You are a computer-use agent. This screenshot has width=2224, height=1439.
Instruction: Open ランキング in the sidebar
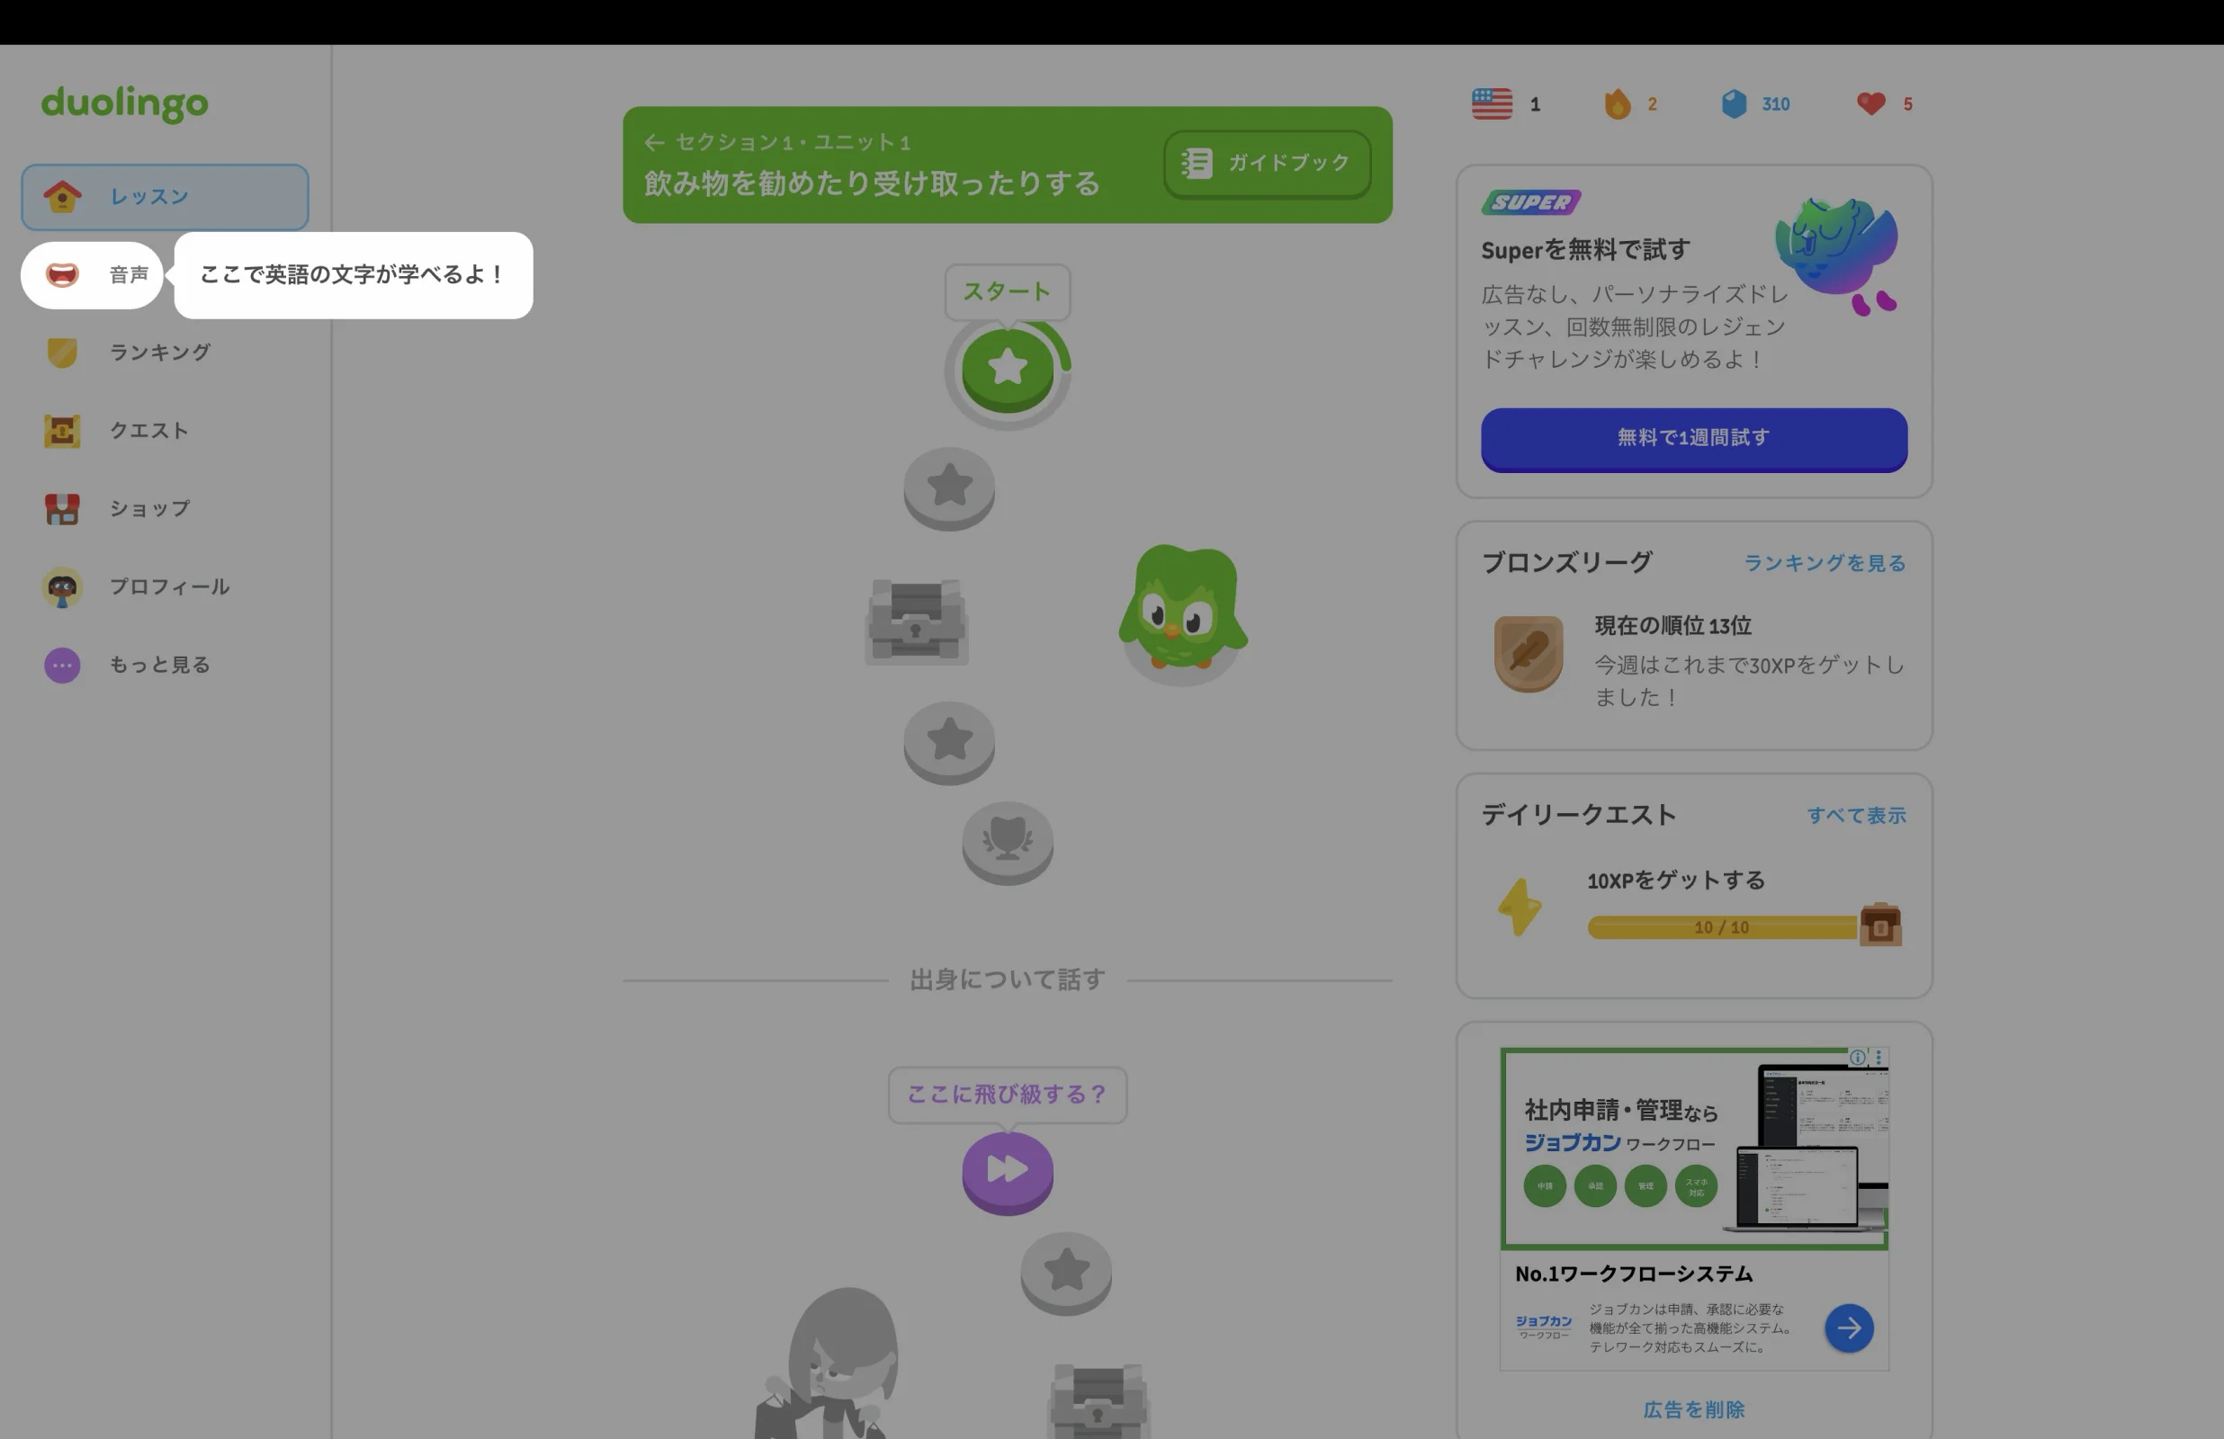[x=165, y=353]
